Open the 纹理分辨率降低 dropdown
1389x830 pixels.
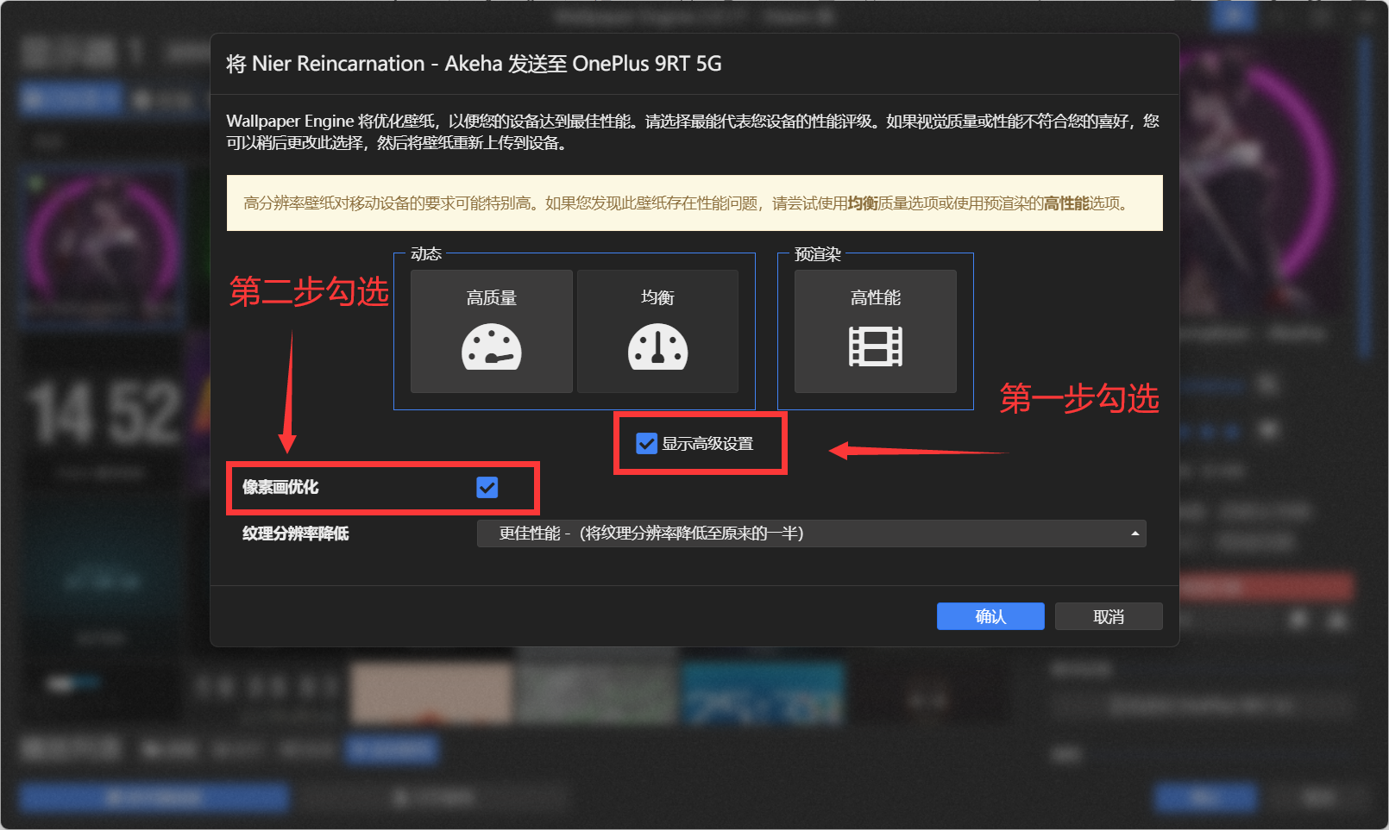pos(812,534)
